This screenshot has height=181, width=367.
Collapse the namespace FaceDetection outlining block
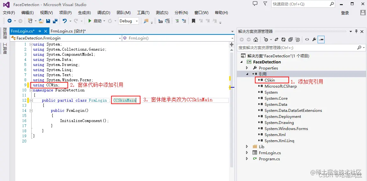(31, 90)
